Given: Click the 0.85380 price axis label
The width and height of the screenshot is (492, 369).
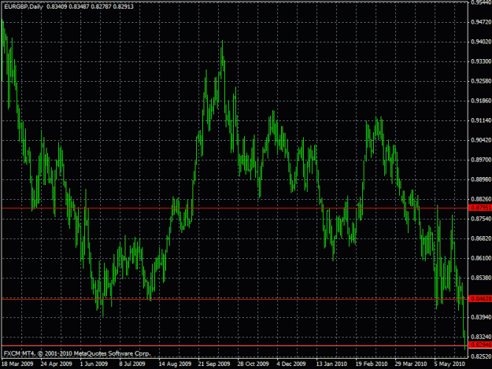Looking at the screenshot, I should (481, 278).
